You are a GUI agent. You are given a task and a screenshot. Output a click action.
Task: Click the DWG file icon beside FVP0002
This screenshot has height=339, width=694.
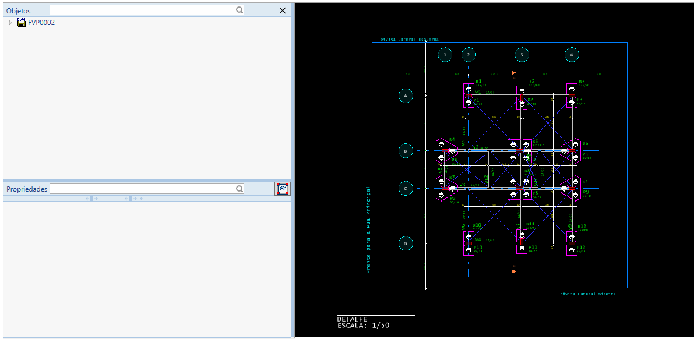22,23
